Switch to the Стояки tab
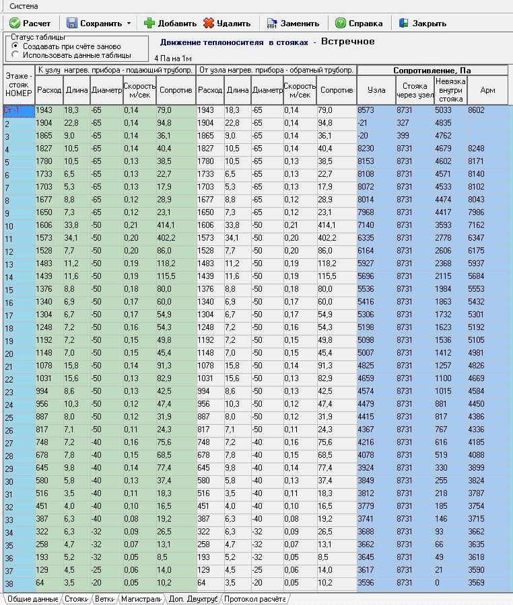The height and width of the screenshot is (605, 513). 76,598
